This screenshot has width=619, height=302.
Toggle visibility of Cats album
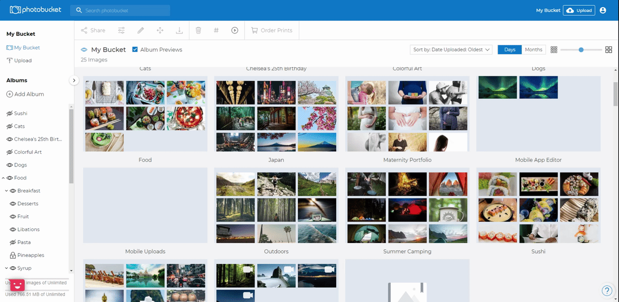pos(9,126)
